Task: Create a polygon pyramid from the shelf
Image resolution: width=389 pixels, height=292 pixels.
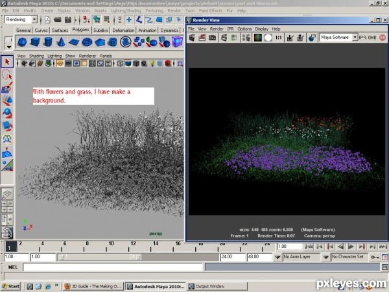Action: coord(100,42)
